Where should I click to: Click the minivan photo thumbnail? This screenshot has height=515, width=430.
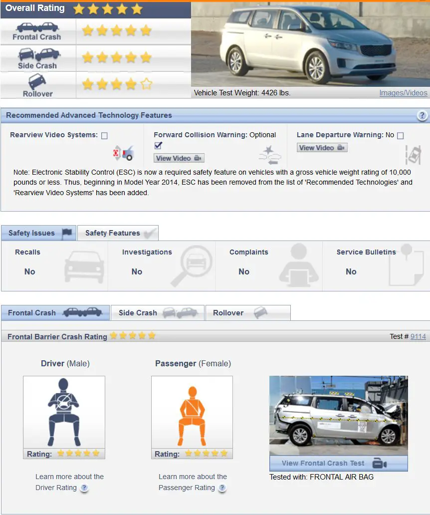[x=310, y=44]
